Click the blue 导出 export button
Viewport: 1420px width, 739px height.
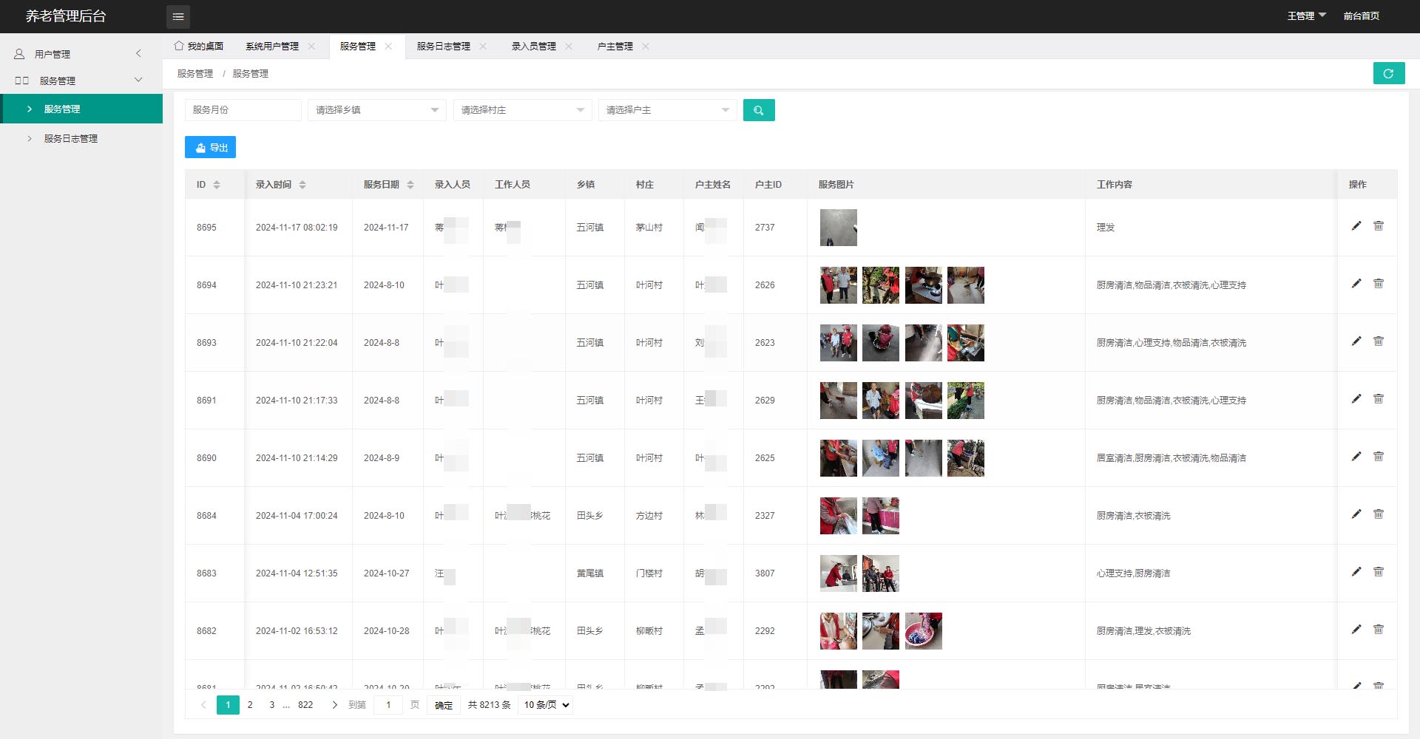coord(210,147)
